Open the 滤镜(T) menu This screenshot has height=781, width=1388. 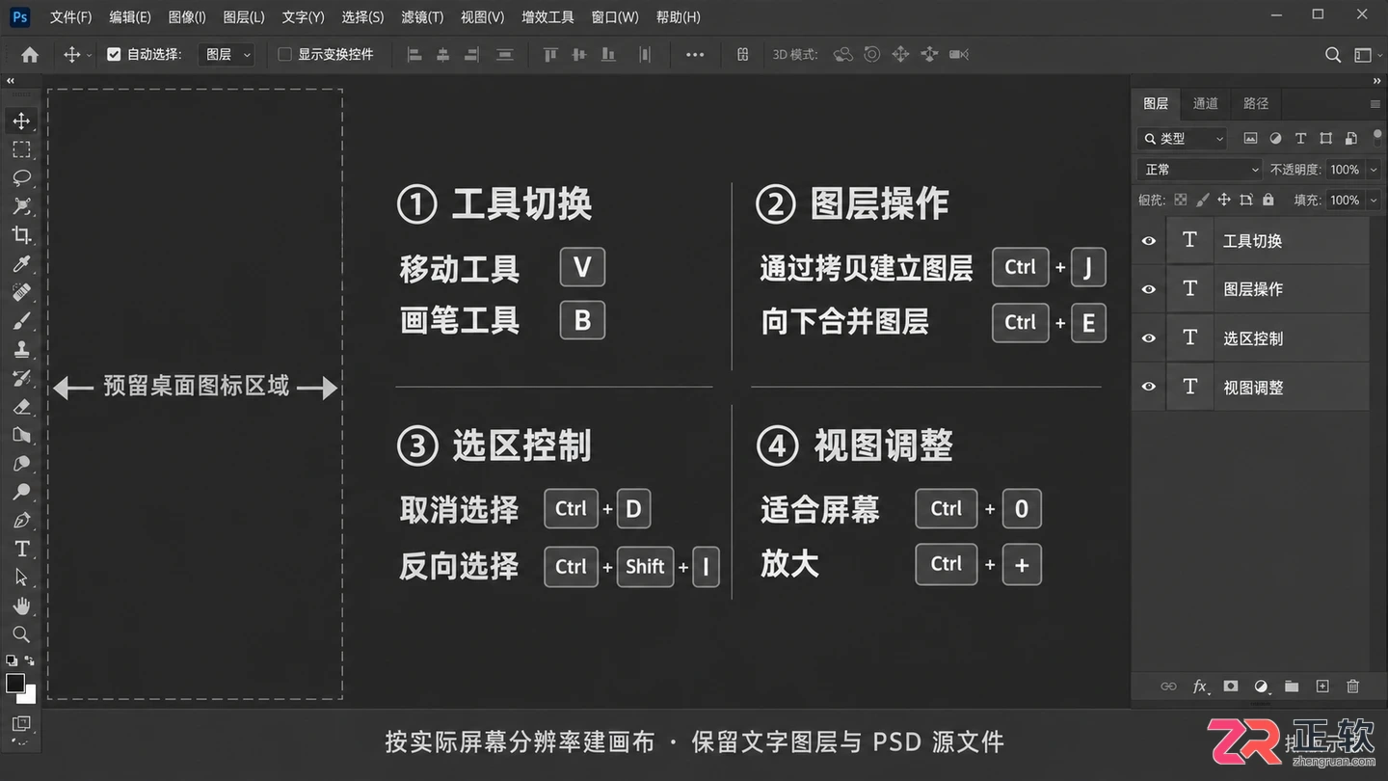(x=422, y=17)
